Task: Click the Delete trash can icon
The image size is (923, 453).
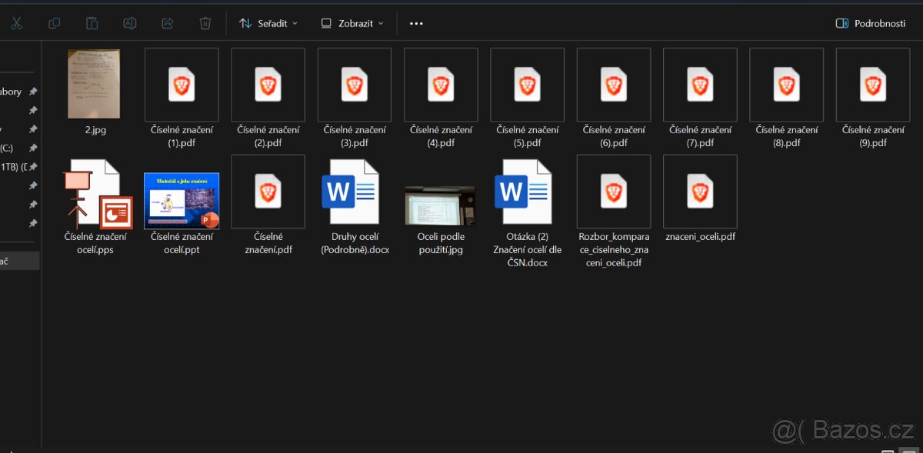Action: [205, 23]
